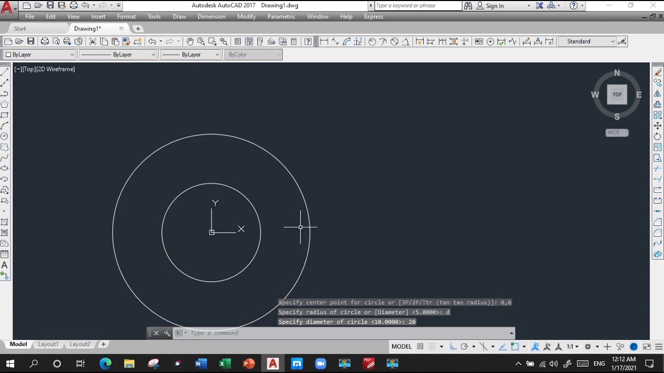The width and height of the screenshot is (664, 373).
Task: Expand the command line history arrow
Action: pyautogui.click(x=511, y=333)
